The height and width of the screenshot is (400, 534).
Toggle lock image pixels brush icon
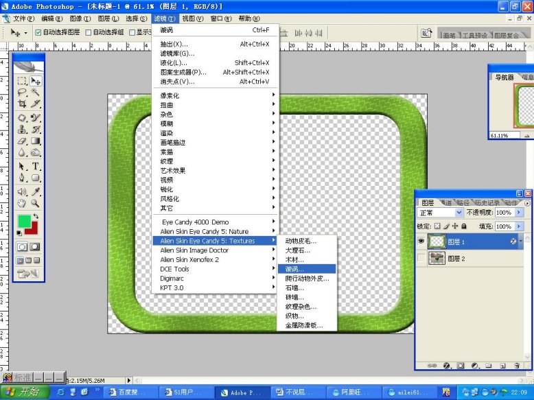point(446,226)
